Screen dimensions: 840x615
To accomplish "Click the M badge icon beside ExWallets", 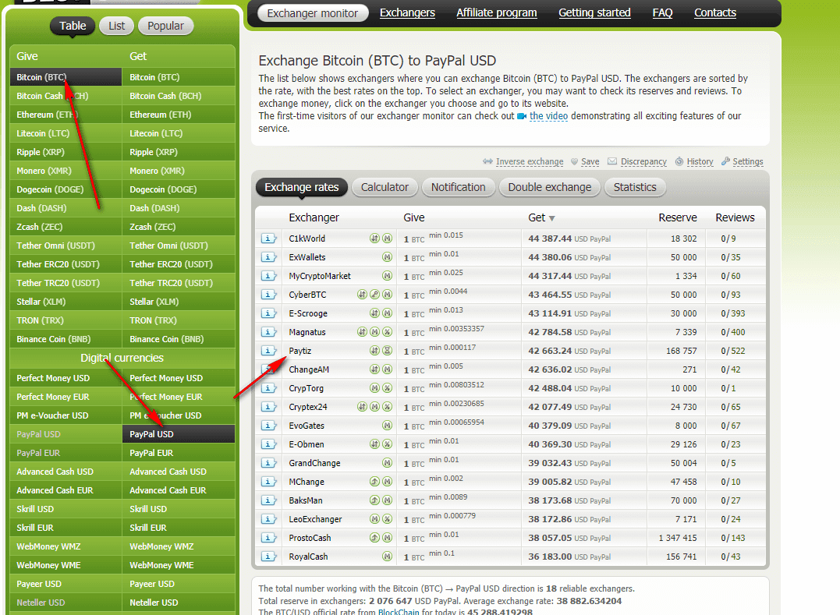I will [387, 257].
